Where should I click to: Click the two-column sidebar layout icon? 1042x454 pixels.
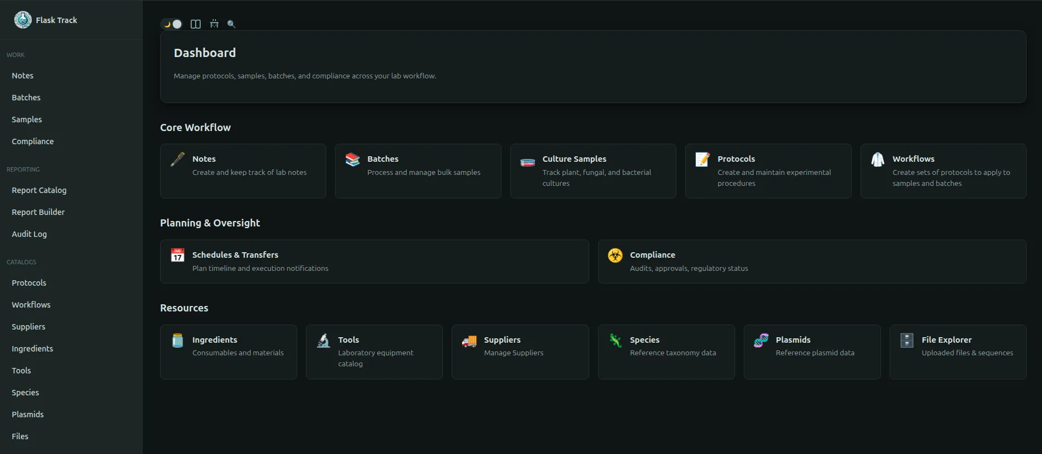(196, 24)
